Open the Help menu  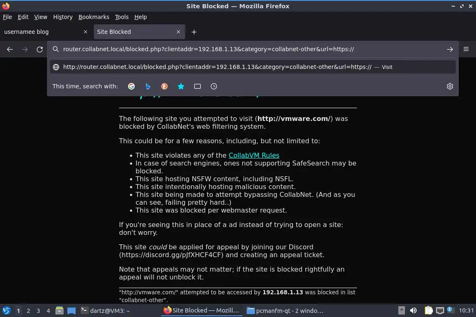pos(140,17)
